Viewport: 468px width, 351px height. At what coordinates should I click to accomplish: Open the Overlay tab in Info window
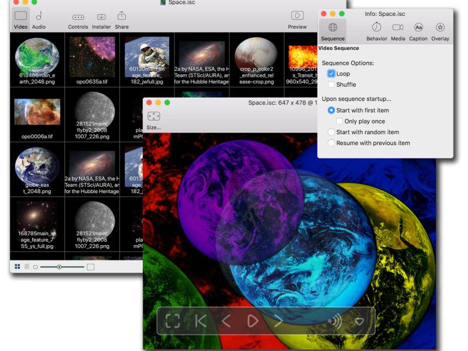[x=440, y=32]
